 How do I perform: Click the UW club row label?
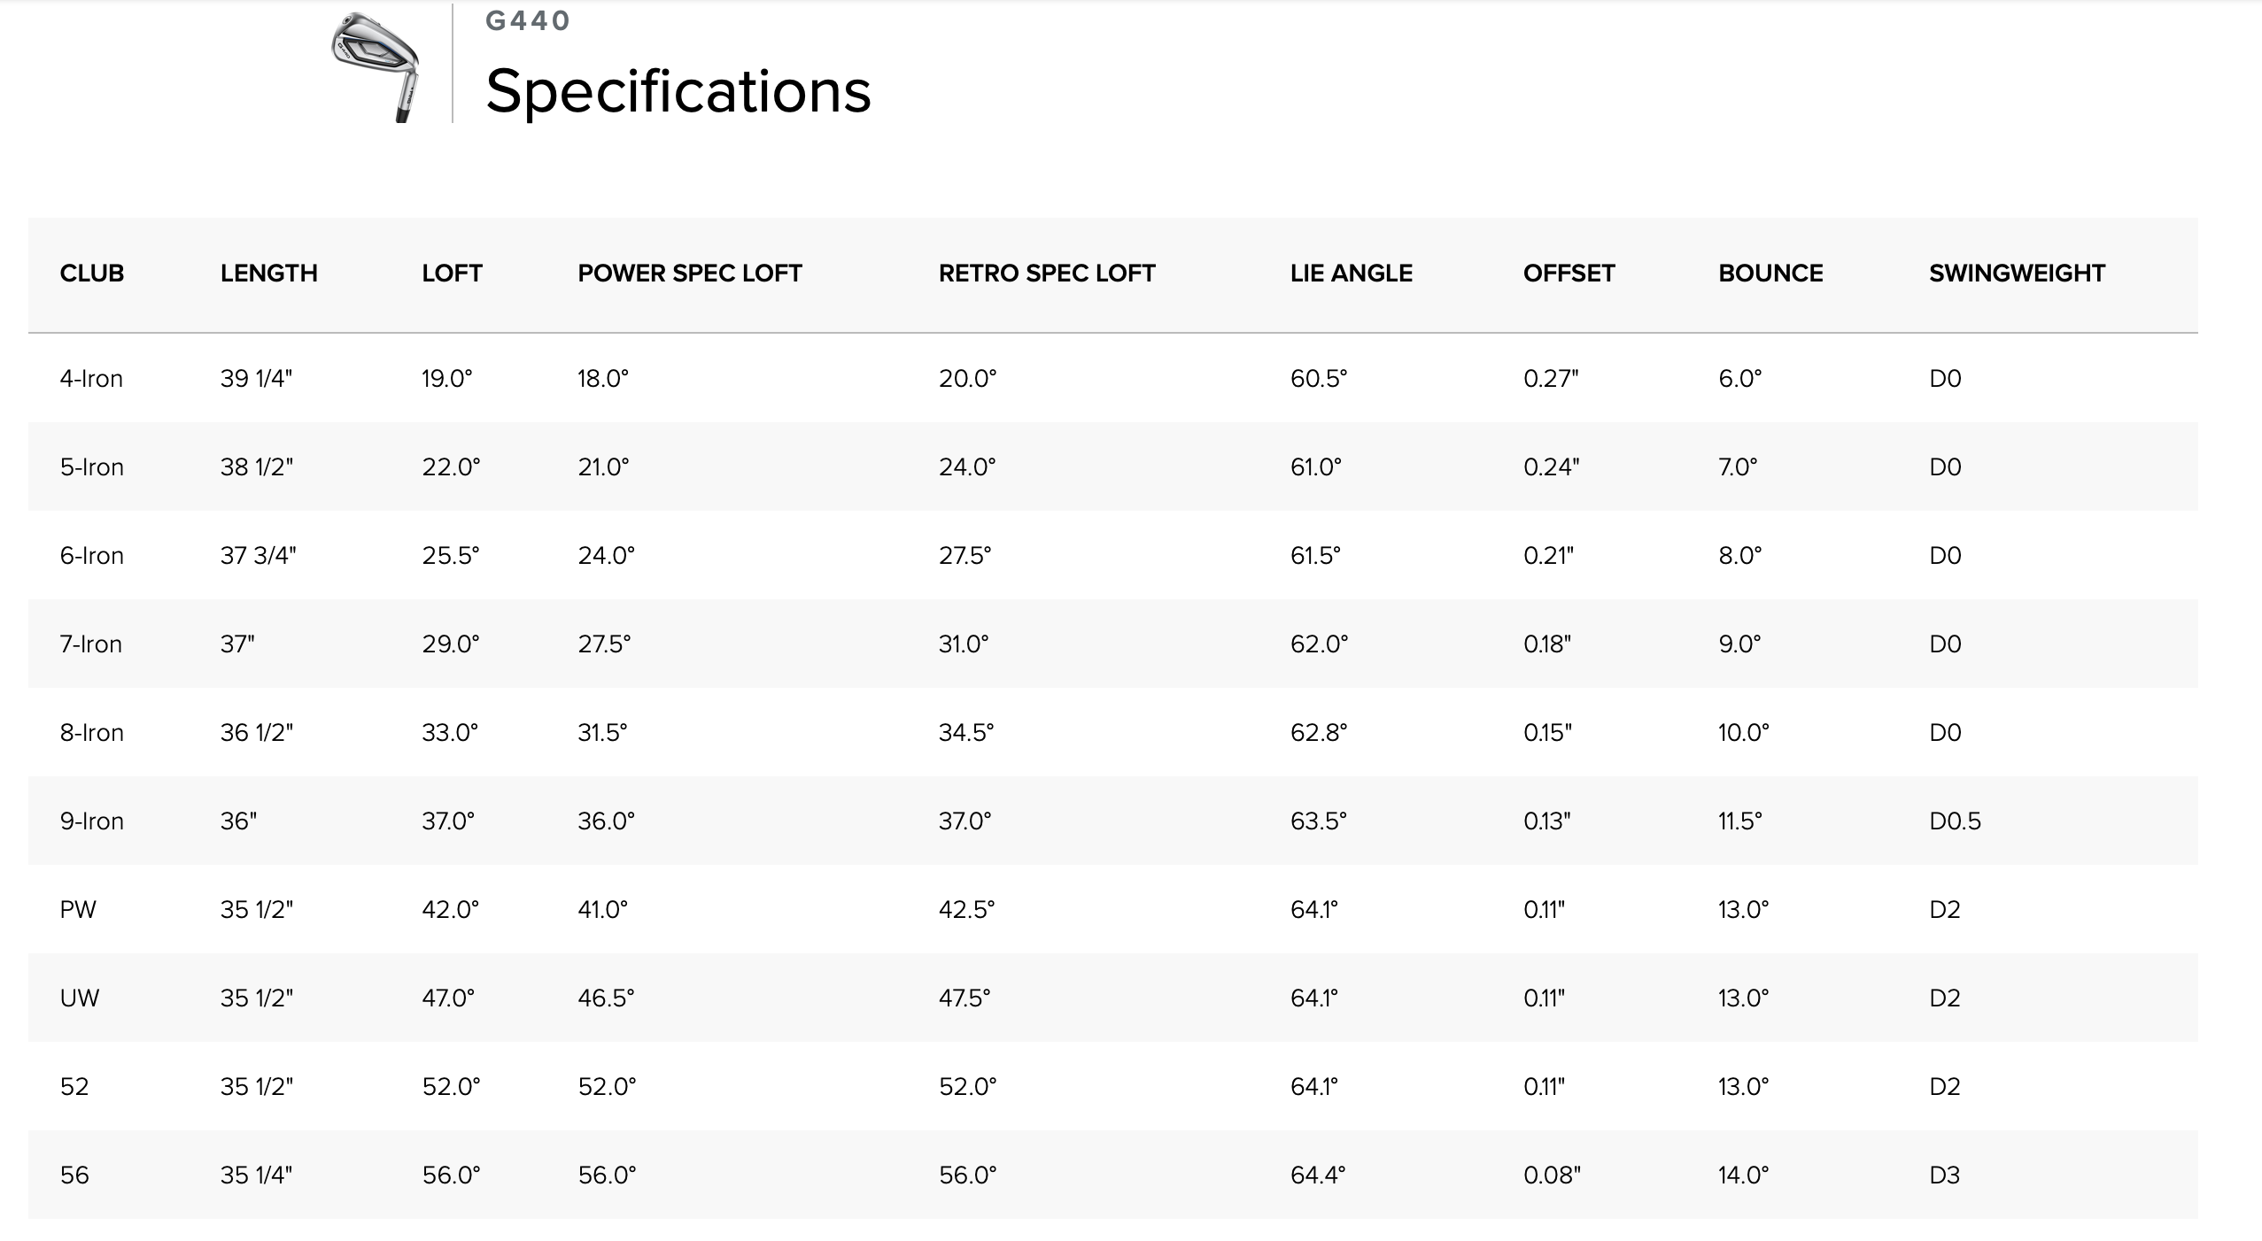80,998
